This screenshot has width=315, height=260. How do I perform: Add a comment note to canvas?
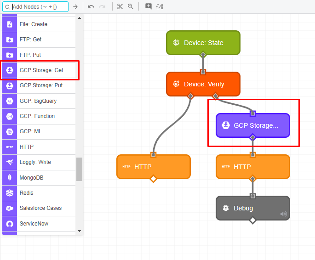[149, 6]
